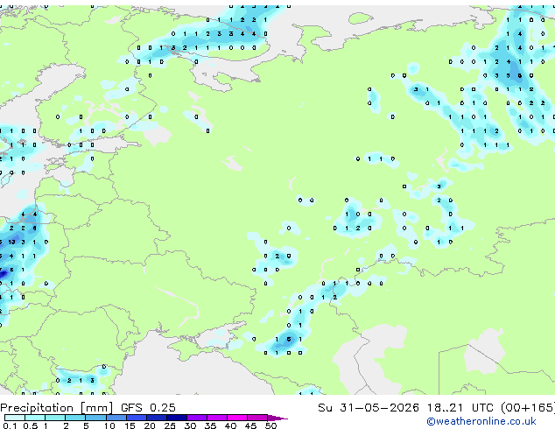Click the legend label '15'
The height and width of the screenshot is (429, 555).
[130, 425]
